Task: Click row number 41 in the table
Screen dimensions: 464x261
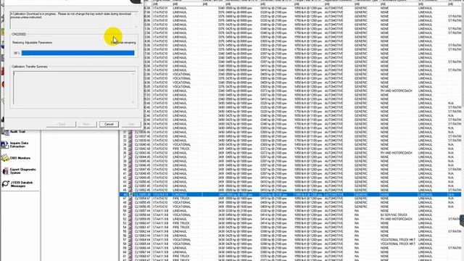Action: [125, 174]
